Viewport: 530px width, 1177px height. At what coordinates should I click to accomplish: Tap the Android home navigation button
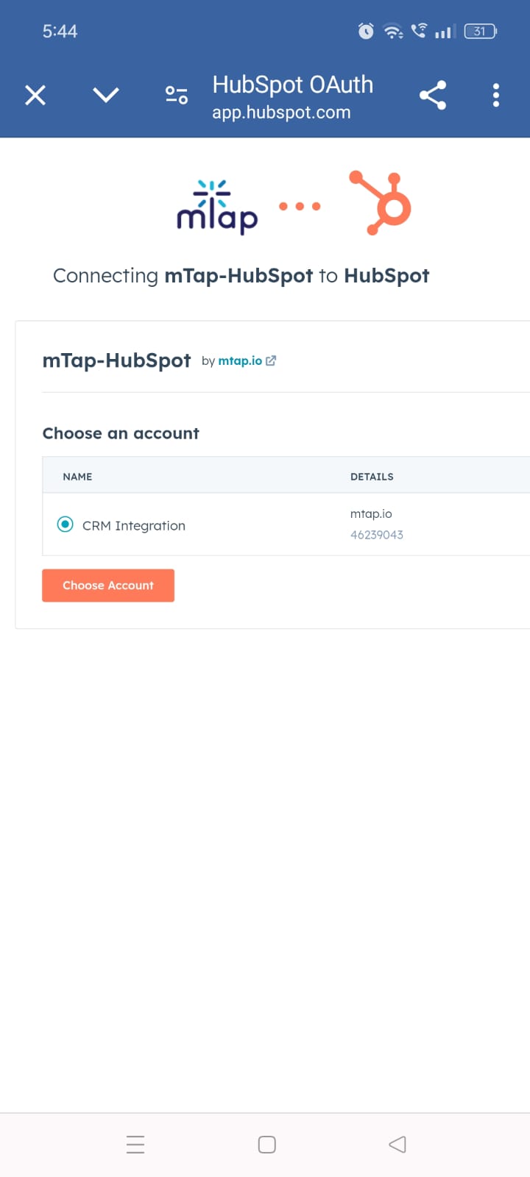pos(266,1144)
